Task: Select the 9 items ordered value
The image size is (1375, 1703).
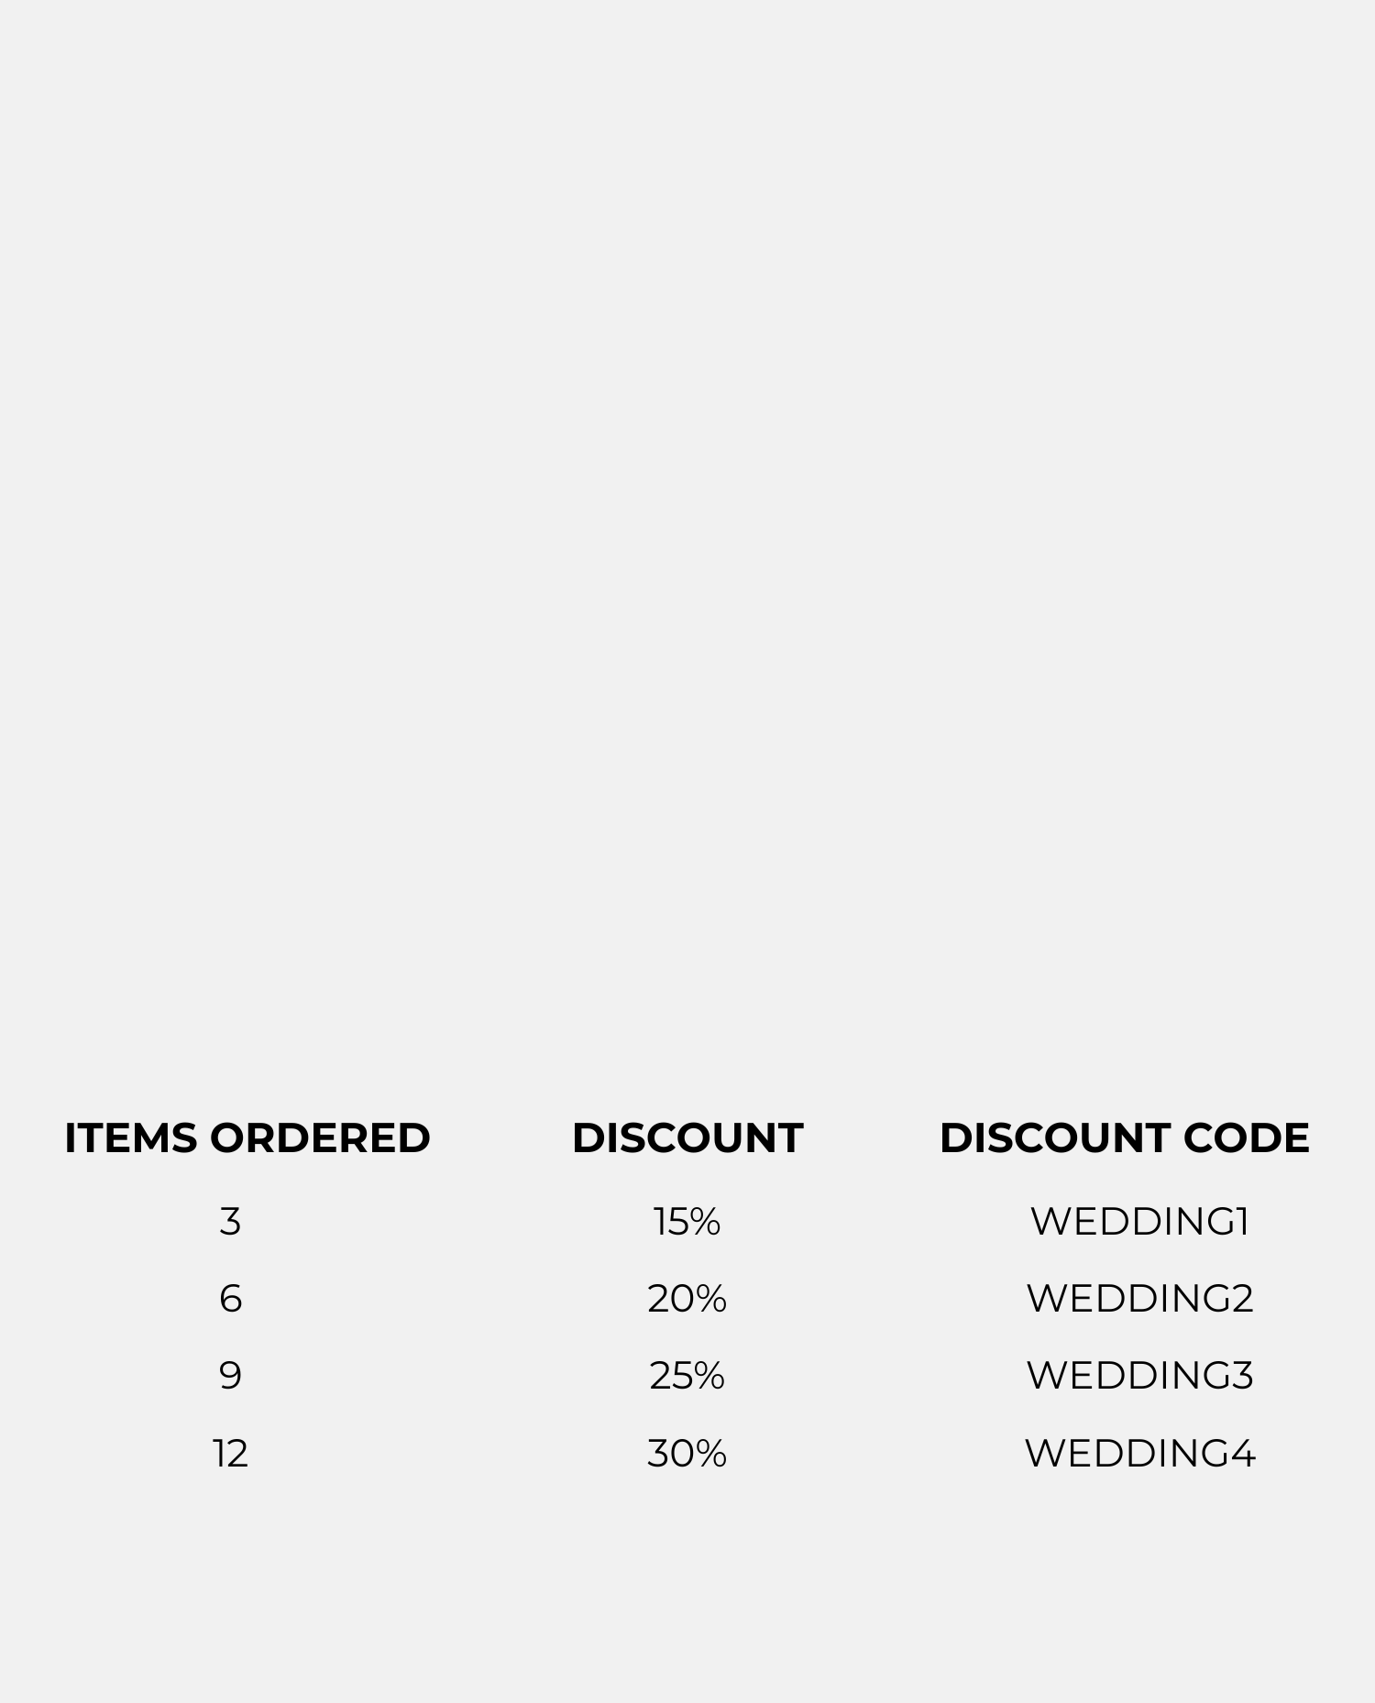Action: (x=230, y=1376)
